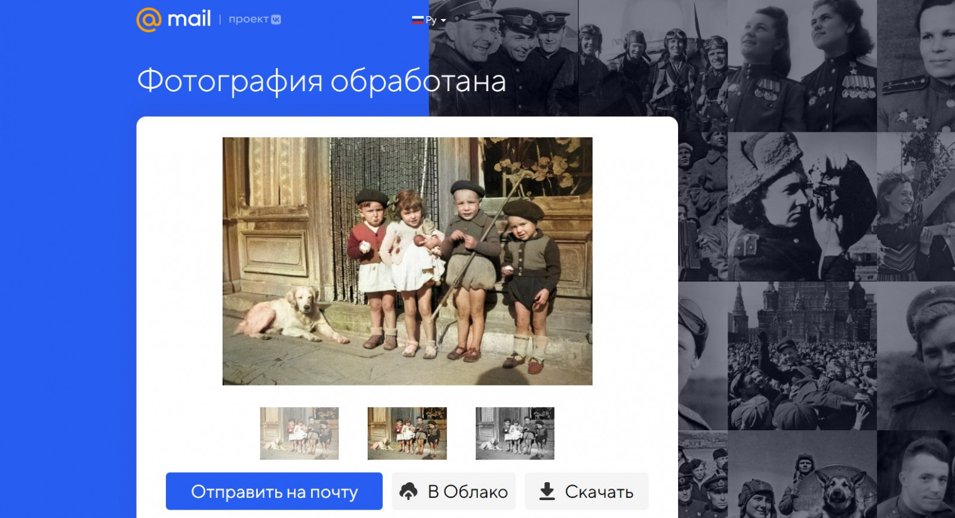This screenshot has height=518, width=955.
Task: Click the Фотография обработана heading
Action: tap(321, 81)
